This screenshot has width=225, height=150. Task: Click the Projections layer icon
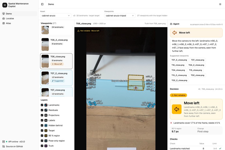[46, 115]
